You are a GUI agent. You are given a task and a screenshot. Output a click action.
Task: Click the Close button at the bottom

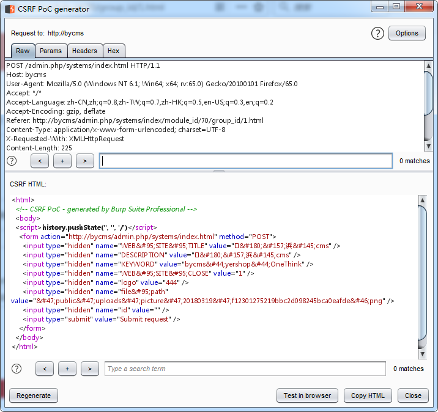click(x=413, y=395)
